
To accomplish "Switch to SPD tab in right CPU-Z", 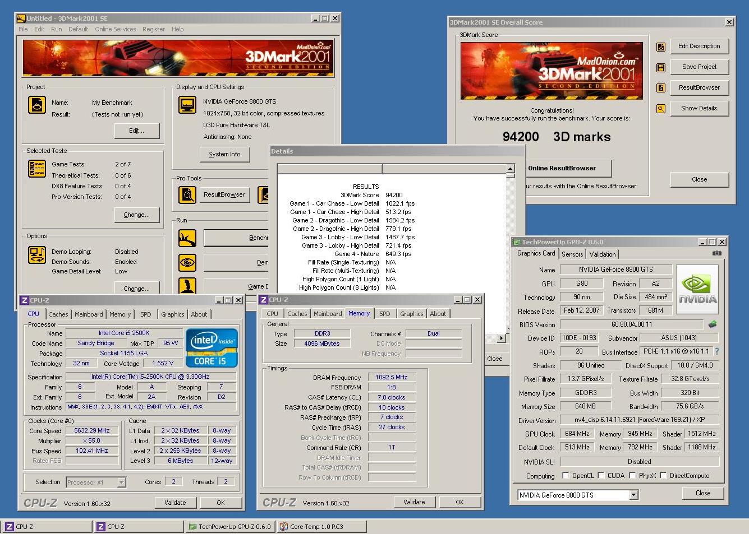I will (x=384, y=314).
